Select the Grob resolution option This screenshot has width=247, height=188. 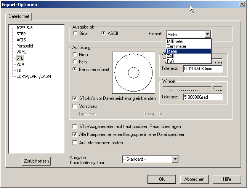(x=75, y=54)
